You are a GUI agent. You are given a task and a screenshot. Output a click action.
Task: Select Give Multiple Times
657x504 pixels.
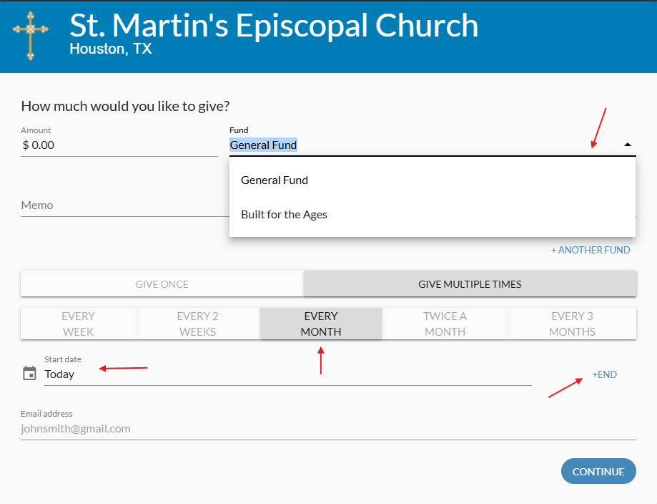[470, 284]
